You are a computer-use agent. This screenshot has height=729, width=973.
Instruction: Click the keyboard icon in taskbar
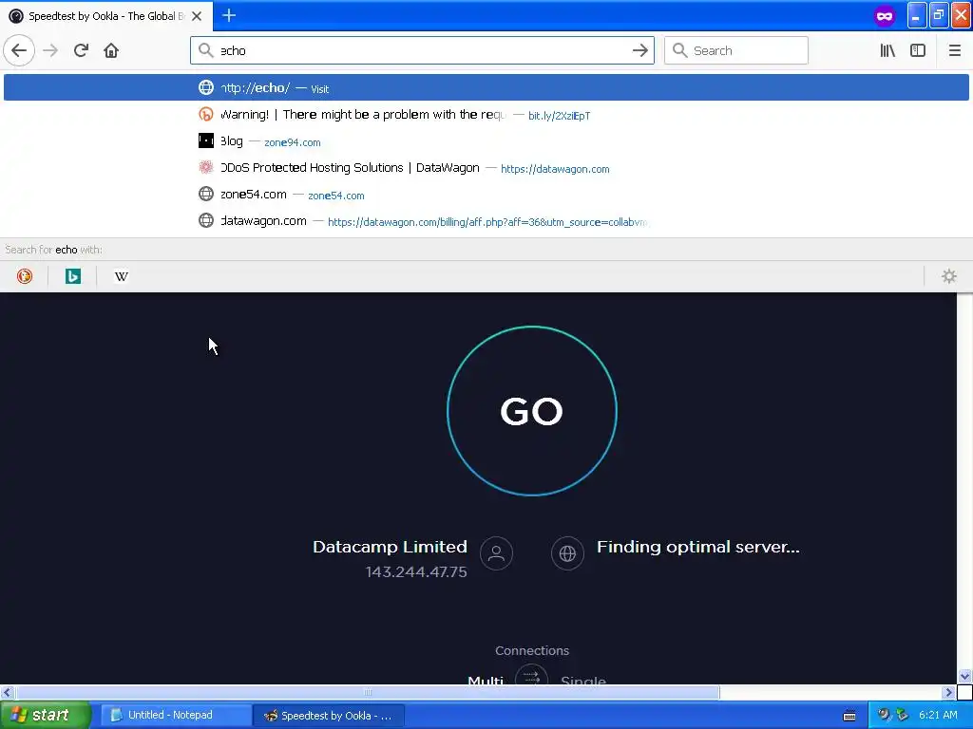(x=849, y=716)
